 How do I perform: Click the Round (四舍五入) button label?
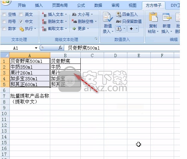point(130,15)
